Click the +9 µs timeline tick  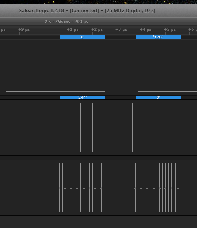coord(24,30)
